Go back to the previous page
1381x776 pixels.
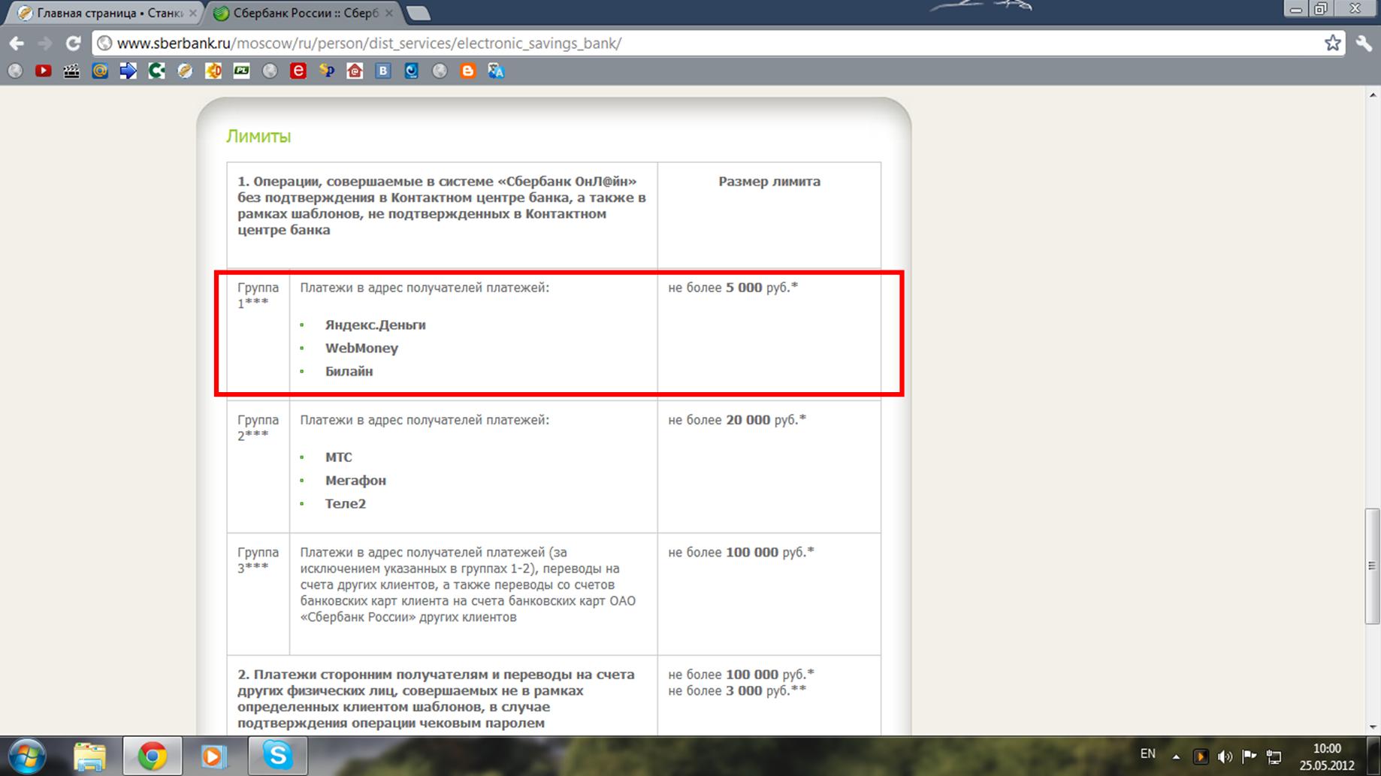[x=17, y=44]
